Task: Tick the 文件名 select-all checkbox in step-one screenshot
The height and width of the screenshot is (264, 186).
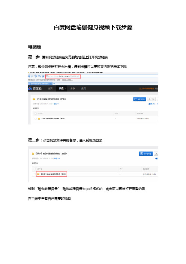Action: click(x=36, y=114)
